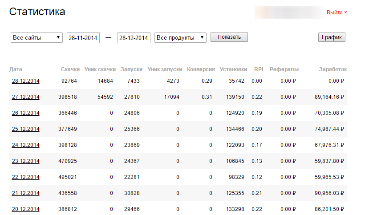Open the 20.12.2014 date link

click(25, 209)
